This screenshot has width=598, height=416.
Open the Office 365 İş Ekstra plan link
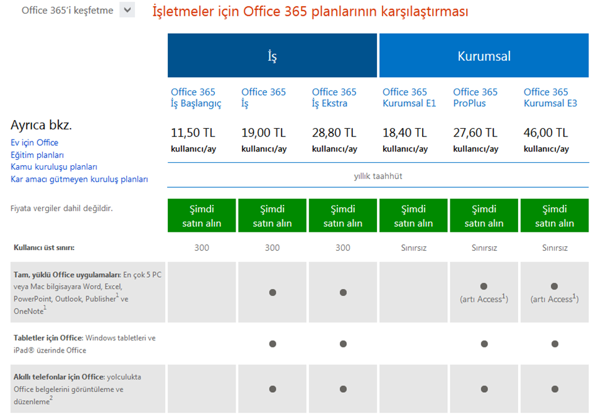click(x=334, y=97)
